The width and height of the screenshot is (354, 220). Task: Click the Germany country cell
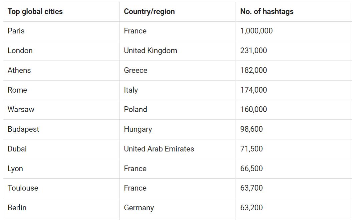tap(178, 208)
